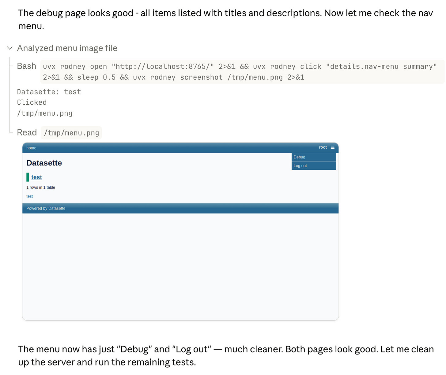Image resolution: width=446 pixels, height=375 pixels.
Task: Click the chevron beside "Analyzed menu image file"
Action: tap(9, 48)
